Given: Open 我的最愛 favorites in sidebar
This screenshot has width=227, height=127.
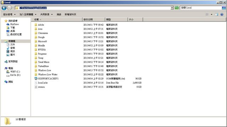Looking at the screenshot, I should (x=11, y=21).
